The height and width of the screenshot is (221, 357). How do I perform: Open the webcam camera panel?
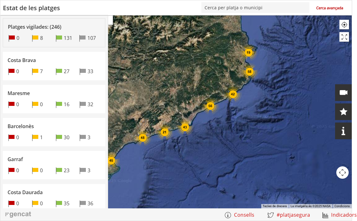coord(343,93)
